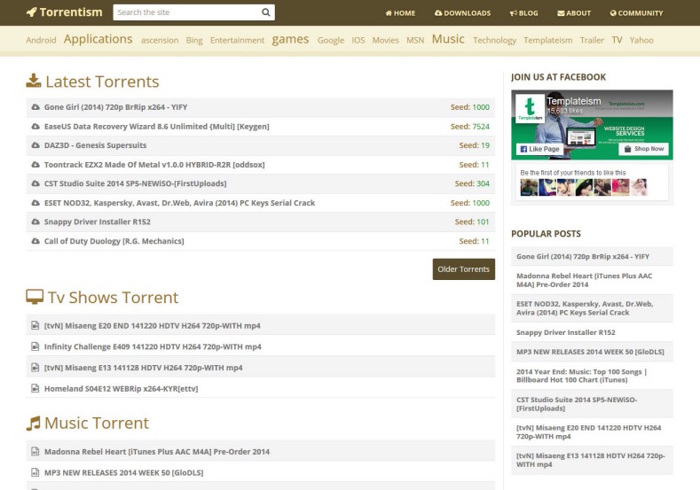Select the Yahoo category tag
The image size is (700, 490).
coord(641,40)
